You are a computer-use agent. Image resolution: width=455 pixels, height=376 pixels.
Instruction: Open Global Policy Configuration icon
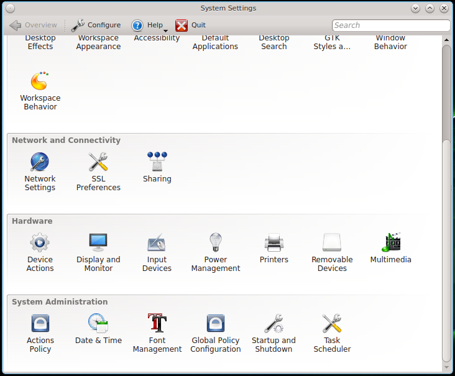point(216,323)
